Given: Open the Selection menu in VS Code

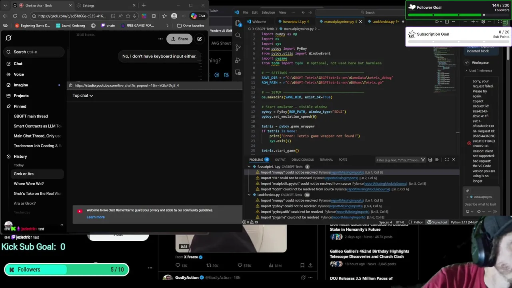Looking at the screenshot, I should click(x=268, y=12).
